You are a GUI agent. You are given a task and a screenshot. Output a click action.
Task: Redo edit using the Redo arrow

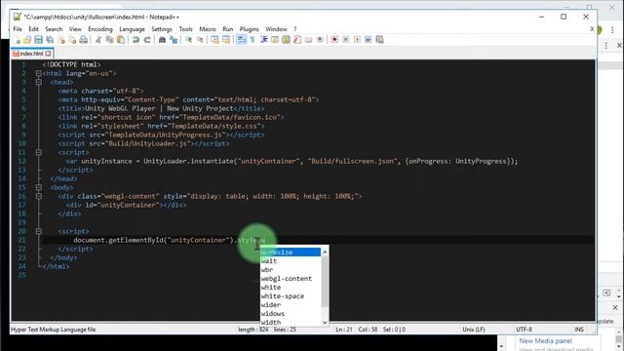coord(147,39)
